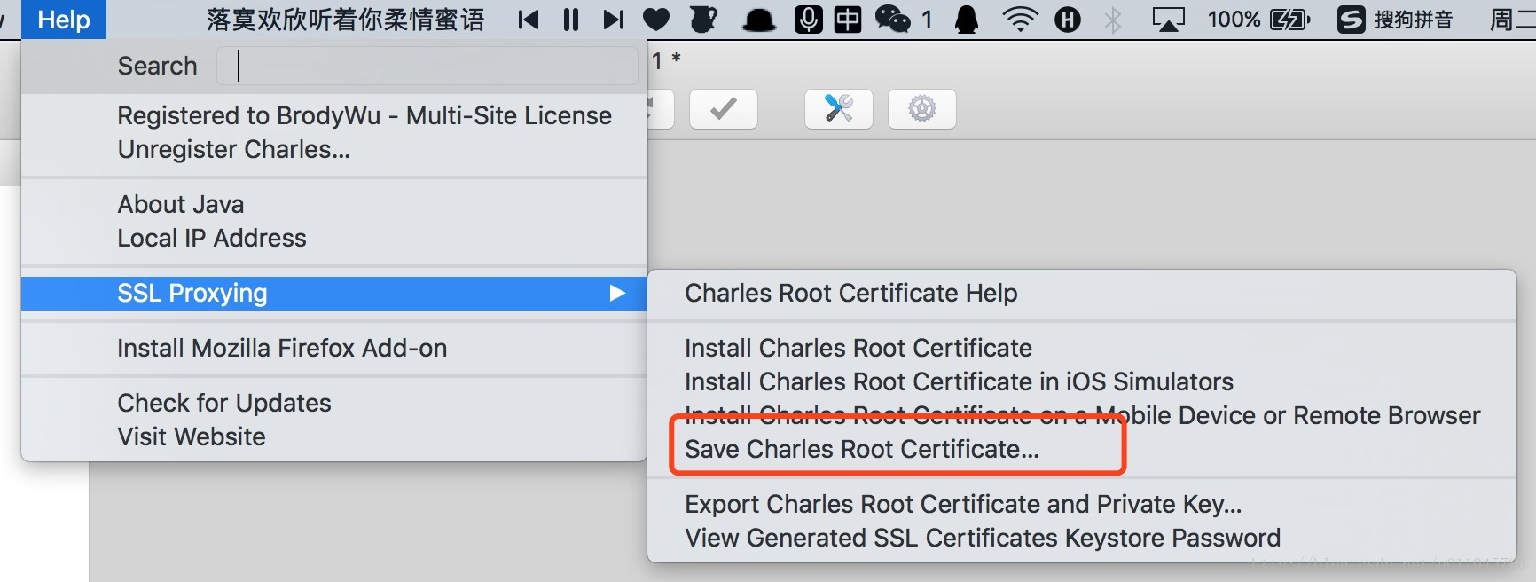Expand the SSL Proxying submenu

pos(334,293)
